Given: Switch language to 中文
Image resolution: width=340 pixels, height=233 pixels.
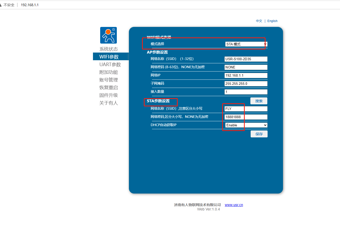Looking at the screenshot, I should (x=259, y=21).
